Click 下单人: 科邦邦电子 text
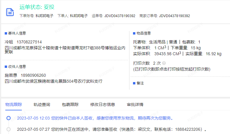230x134 pixels. pyautogui.click(x=73, y=16)
